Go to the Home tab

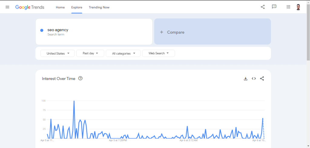pos(60,7)
